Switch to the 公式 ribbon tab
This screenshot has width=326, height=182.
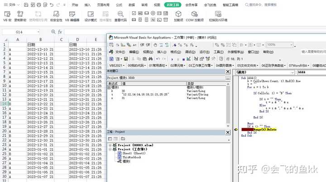(x=119, y=5)
